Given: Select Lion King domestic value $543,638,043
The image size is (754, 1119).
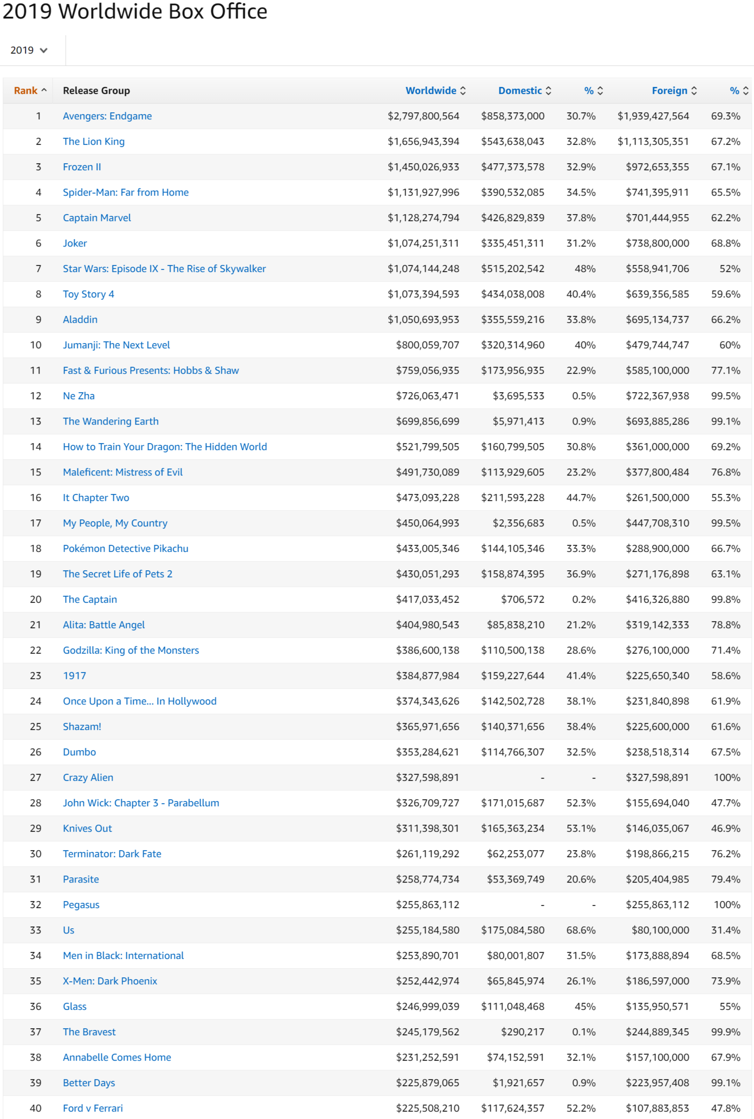Looking at the screenshot, I should pyautogui.click(x=513, y=141).
